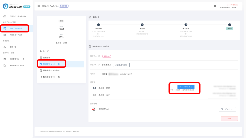Select 契約グループ一覧 in the sidebar
The image size is (246, 138).
(x=16, y=28)
